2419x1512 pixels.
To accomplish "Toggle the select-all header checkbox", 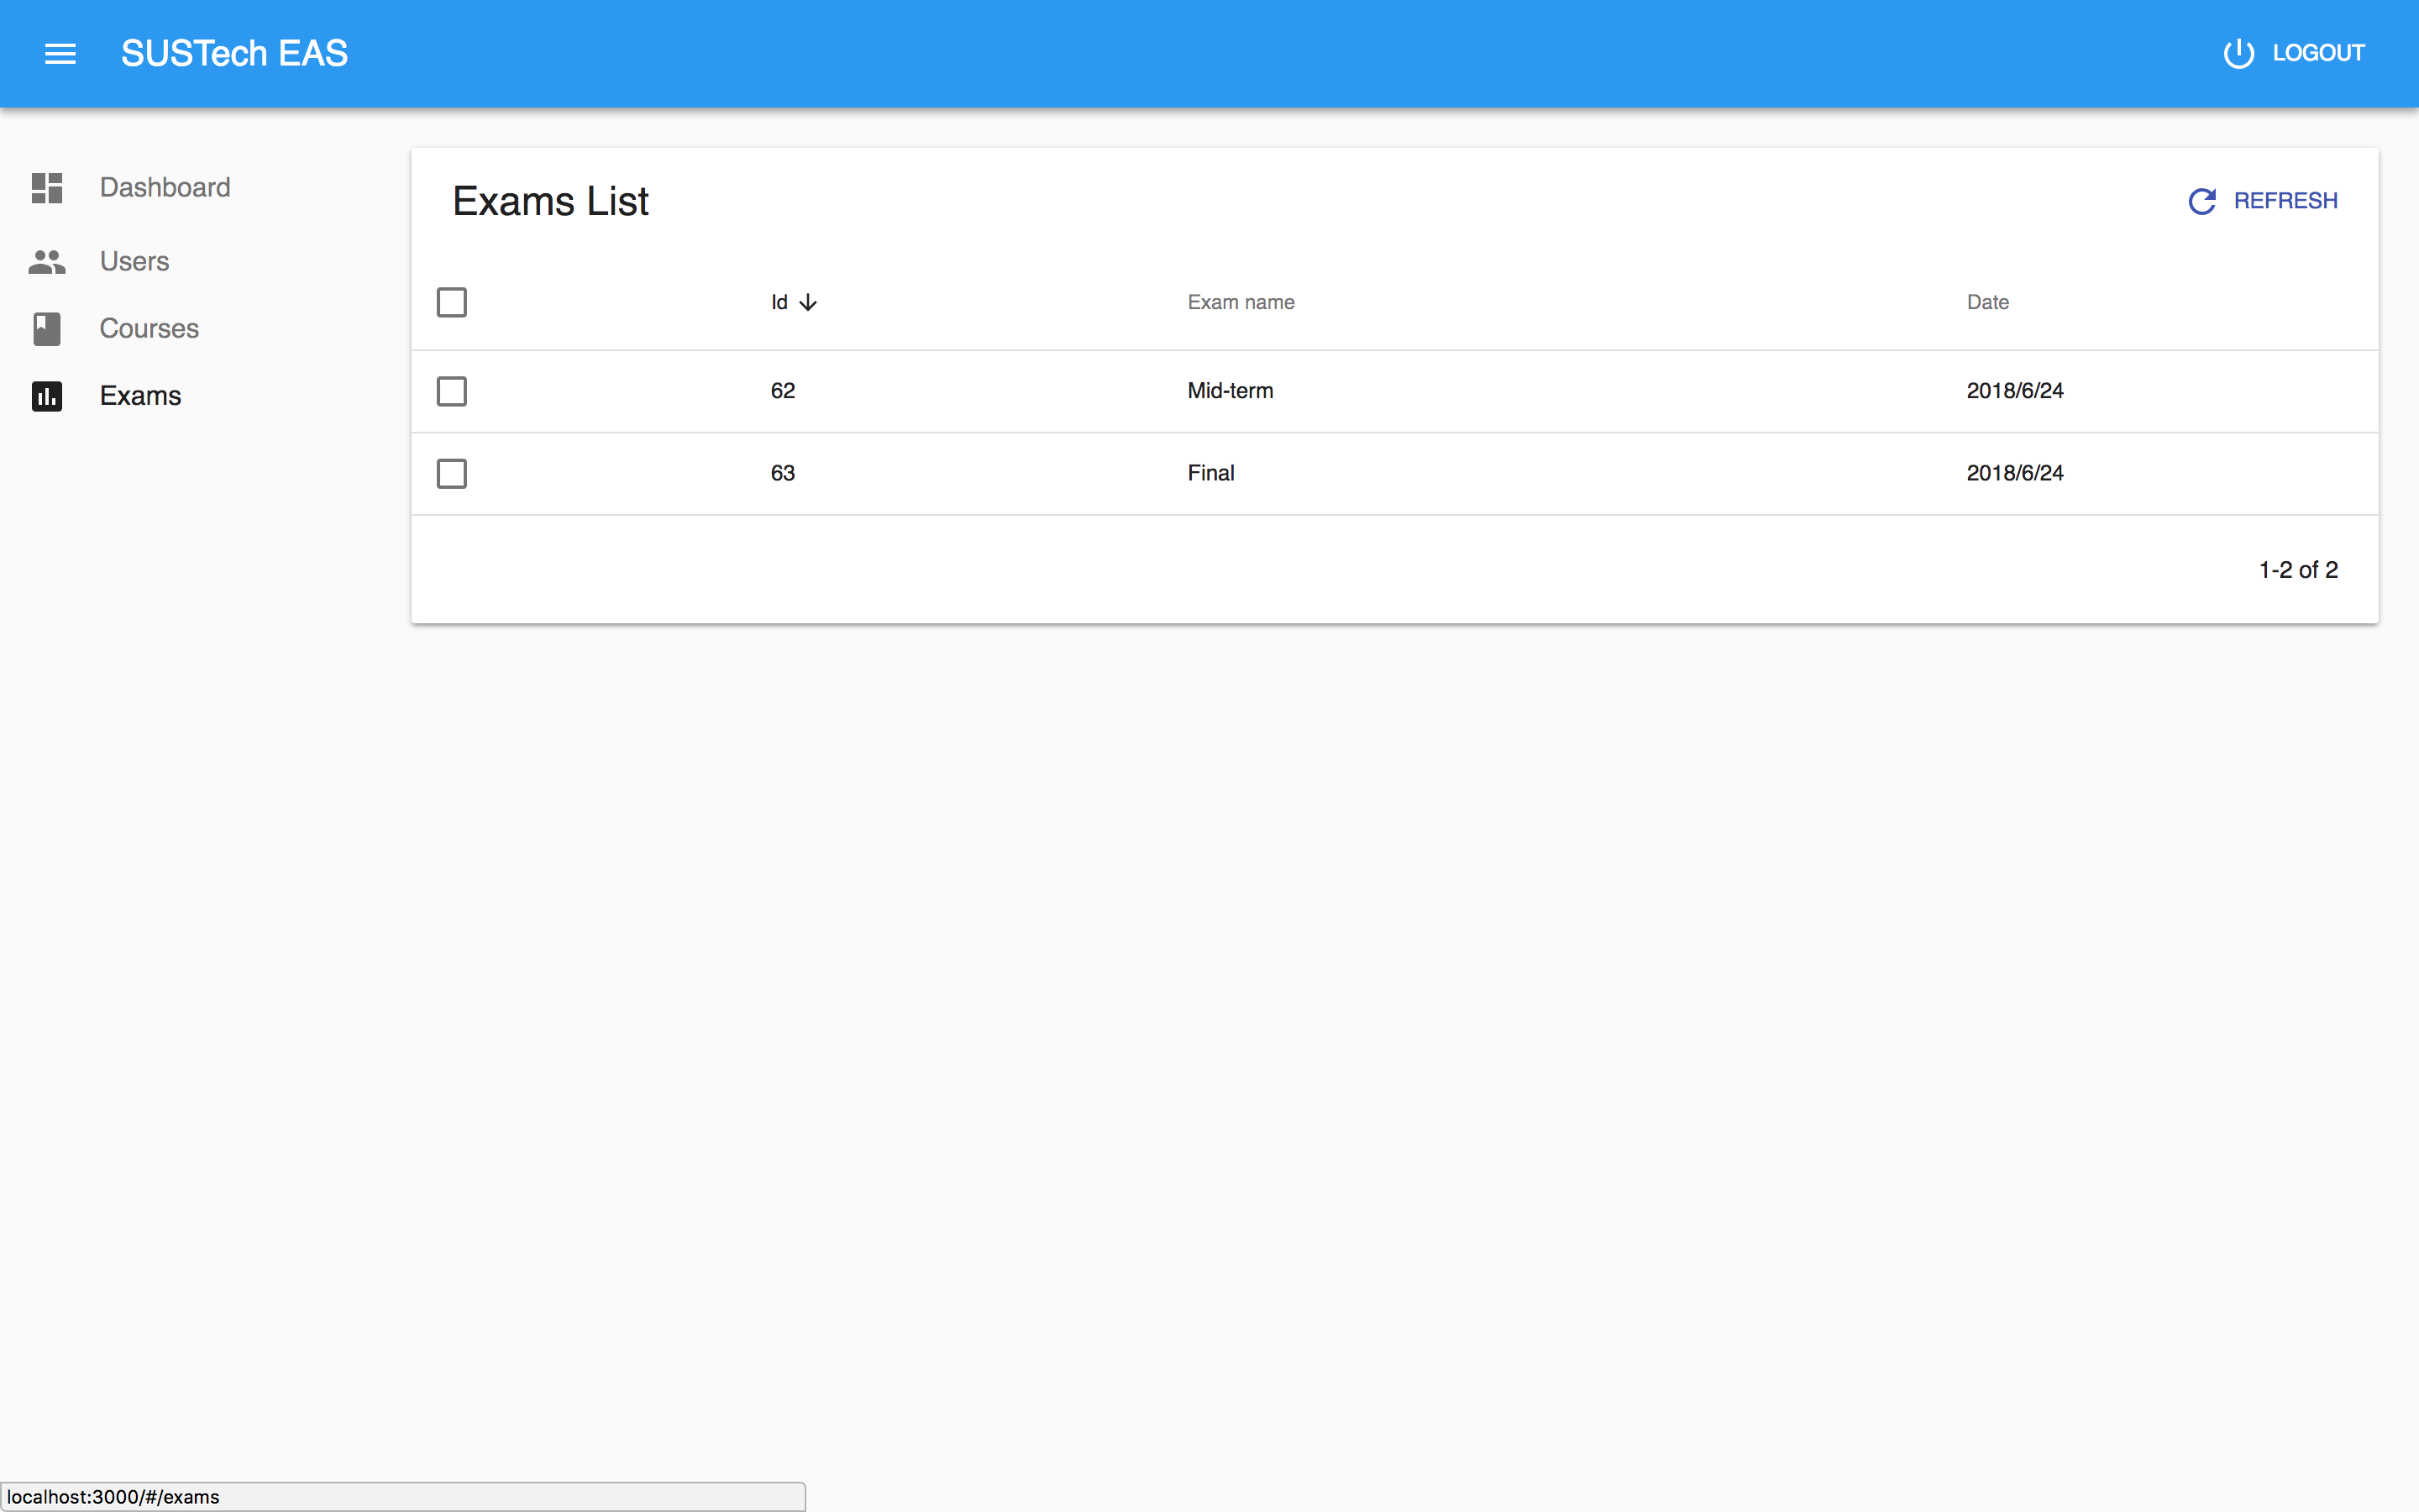I will 452,302.
